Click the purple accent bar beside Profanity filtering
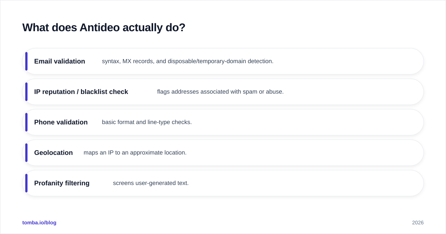The height and width of the screenshot is (234, 446). coord(26,183)
